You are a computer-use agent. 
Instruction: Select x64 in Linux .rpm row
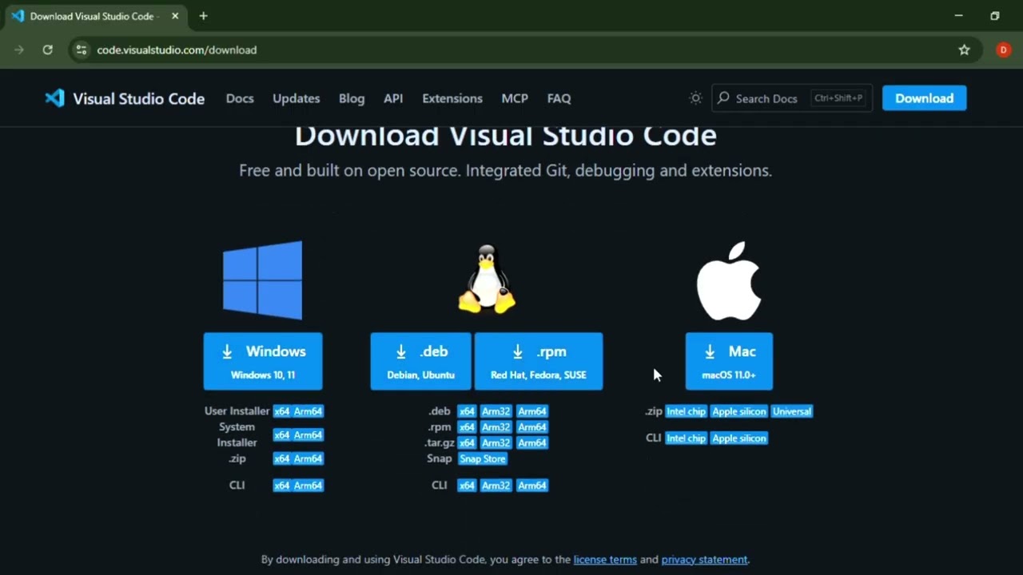point(467,427)
